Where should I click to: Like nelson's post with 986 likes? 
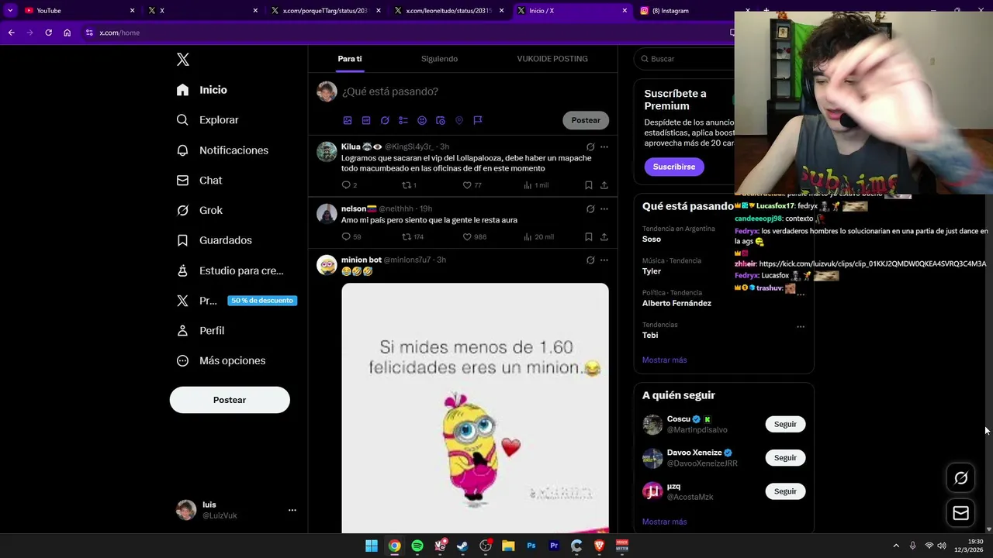(474, 236)
